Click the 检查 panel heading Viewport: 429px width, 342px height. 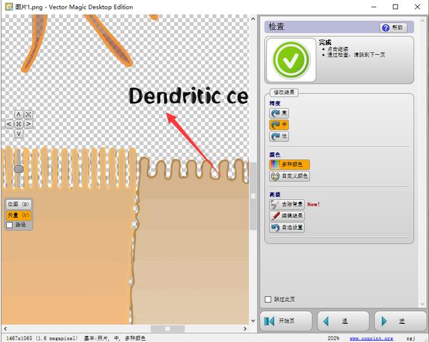tap(276, 27)
